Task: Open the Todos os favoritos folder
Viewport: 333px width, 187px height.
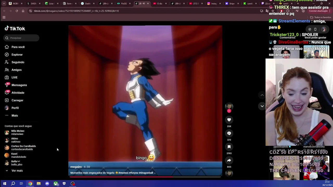Action: tap(321, 17)
